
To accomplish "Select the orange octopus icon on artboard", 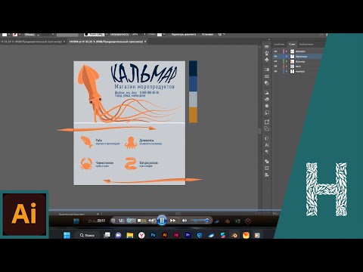I will [131, 143].
